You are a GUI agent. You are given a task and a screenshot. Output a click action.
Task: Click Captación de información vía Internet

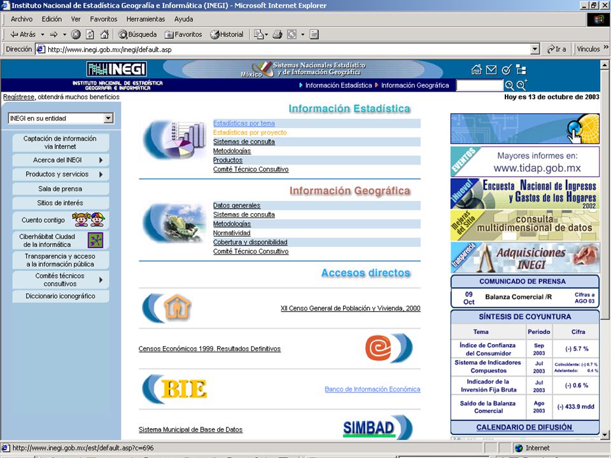(x=60, y=142)
